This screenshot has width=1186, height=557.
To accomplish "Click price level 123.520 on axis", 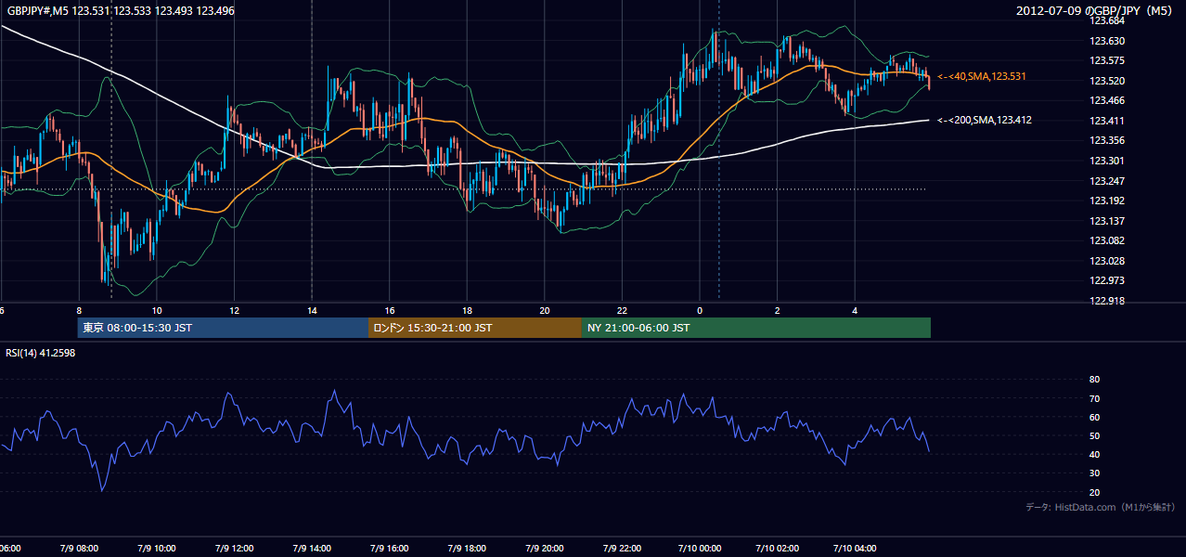I will click(x=1106, y=81).
